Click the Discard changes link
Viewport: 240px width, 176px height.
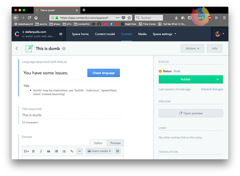[212, 89]
